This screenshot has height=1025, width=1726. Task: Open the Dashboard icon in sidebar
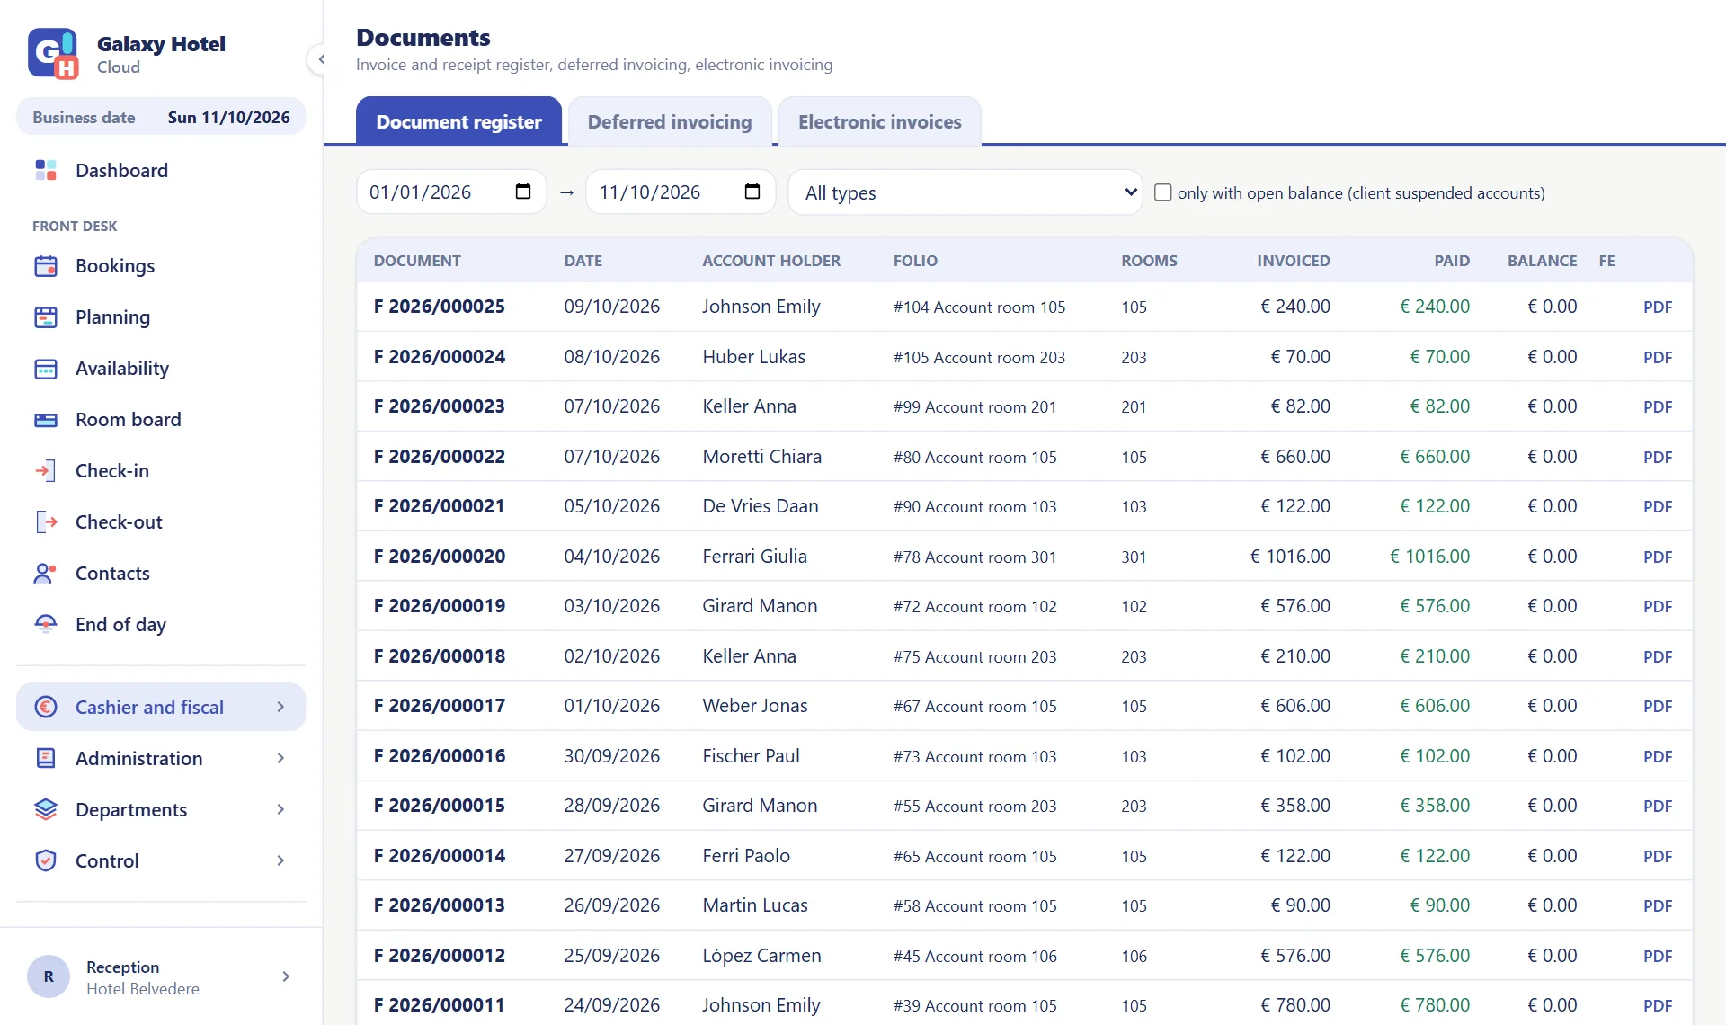46,170
